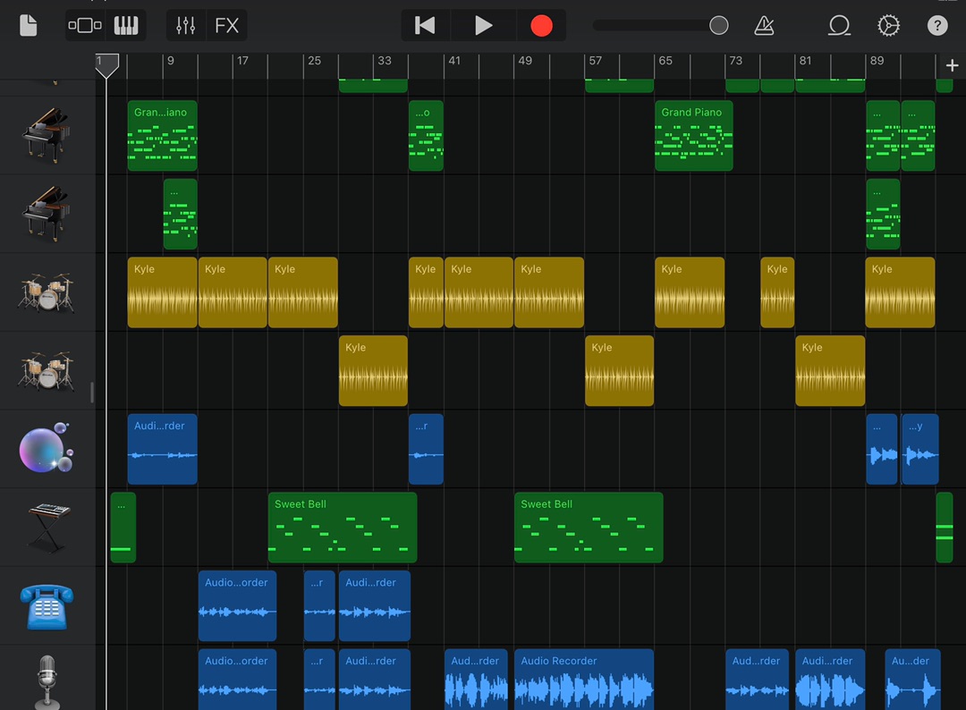Select the full 'Grand Piano' region
This screenshot has height=710, width=966.
coord(694,136)
